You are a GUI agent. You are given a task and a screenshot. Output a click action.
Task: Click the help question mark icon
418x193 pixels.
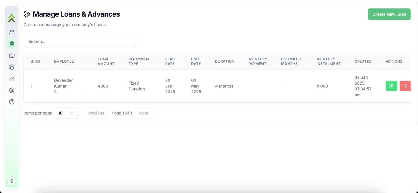pyautogui.click(x=12, y=102)
